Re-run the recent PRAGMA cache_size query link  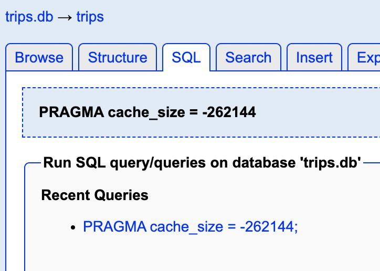pyautogui.click(x=190, y=227)
